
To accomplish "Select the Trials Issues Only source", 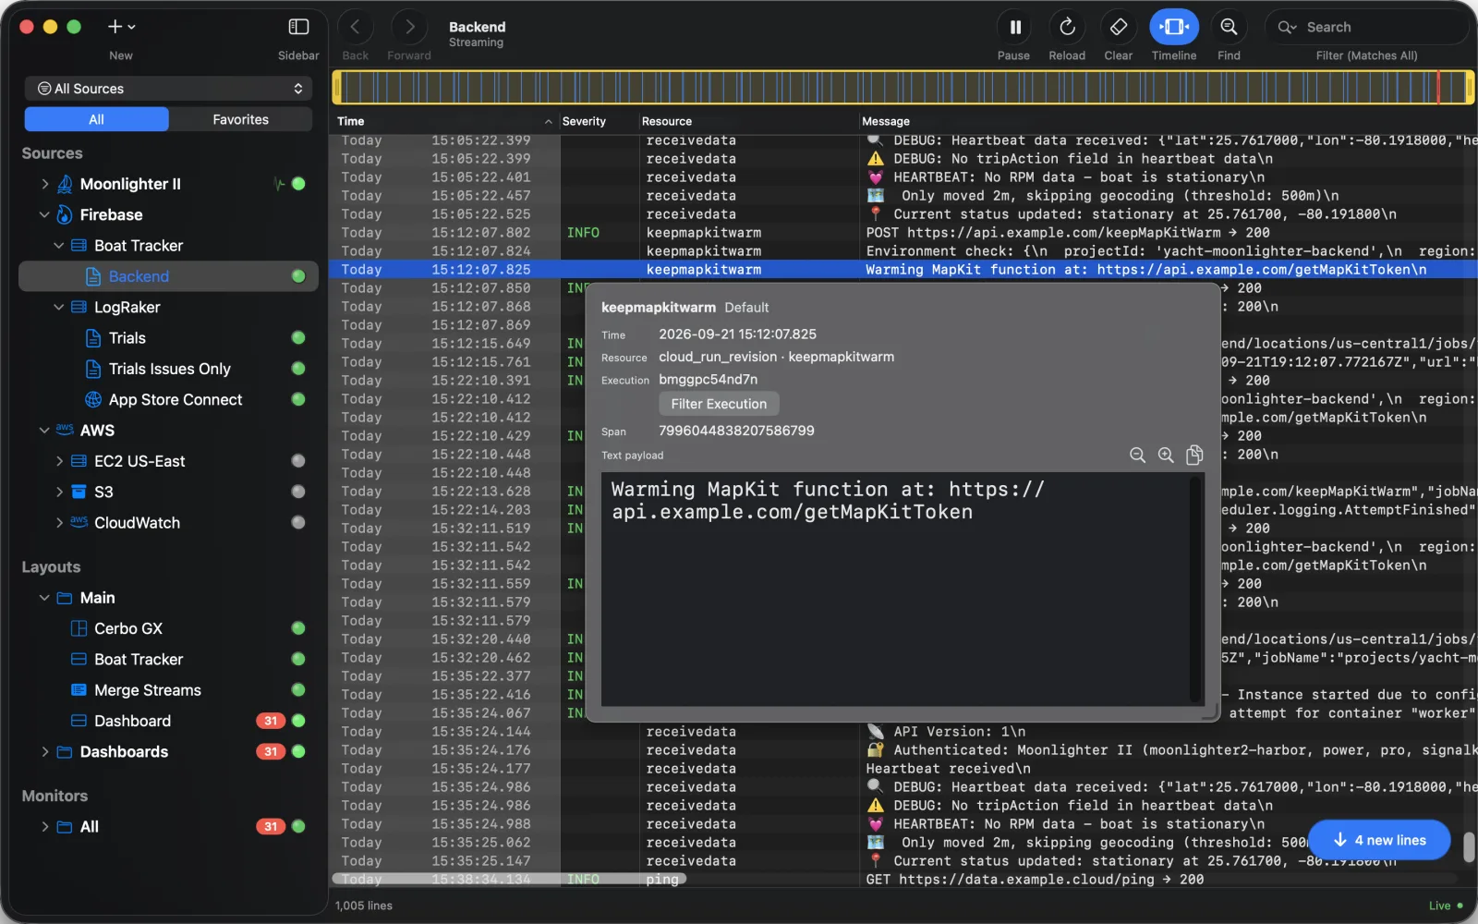I will pyautogui.click(x=169, y=369).
